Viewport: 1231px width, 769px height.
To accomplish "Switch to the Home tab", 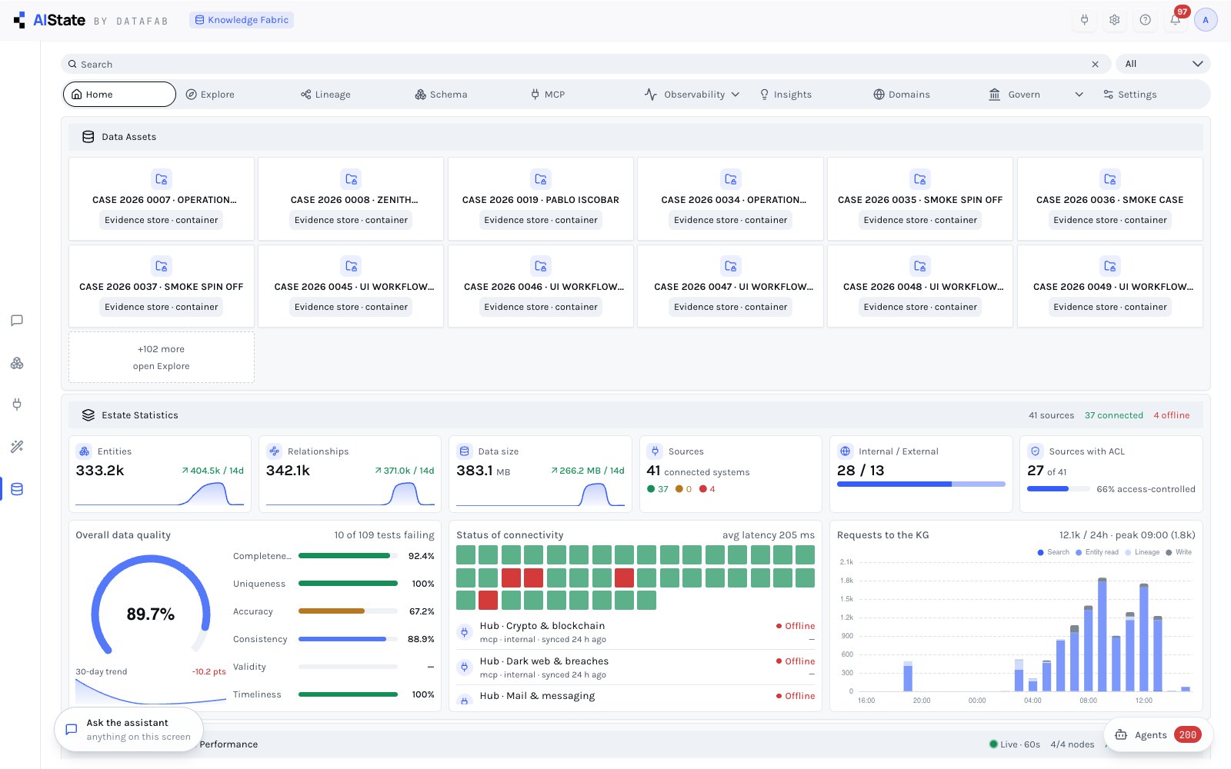I will pyautogui.click(x=119, y=95).
